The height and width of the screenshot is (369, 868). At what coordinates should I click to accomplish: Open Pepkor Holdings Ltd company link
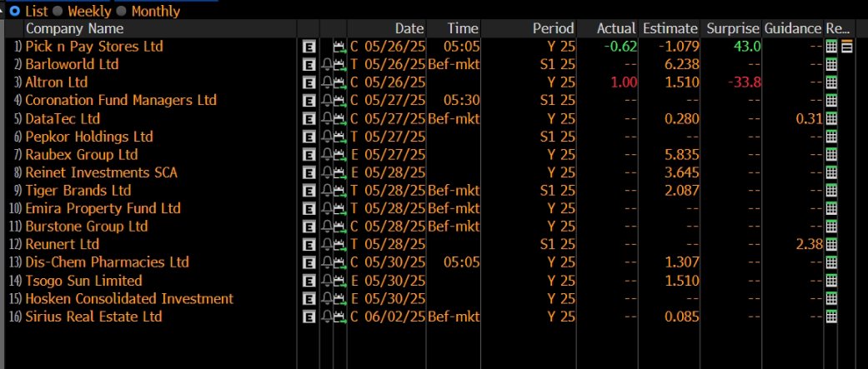pyautogui.click(x=89, y=137)
